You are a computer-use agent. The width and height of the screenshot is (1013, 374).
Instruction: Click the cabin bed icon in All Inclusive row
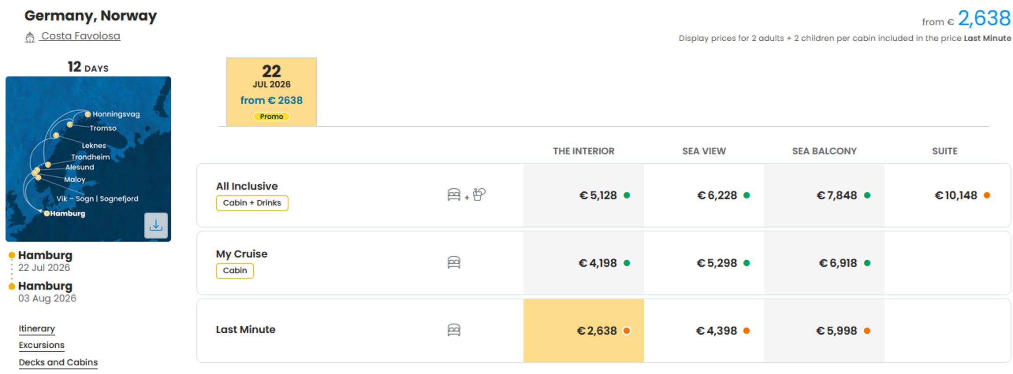click(454, 194)
